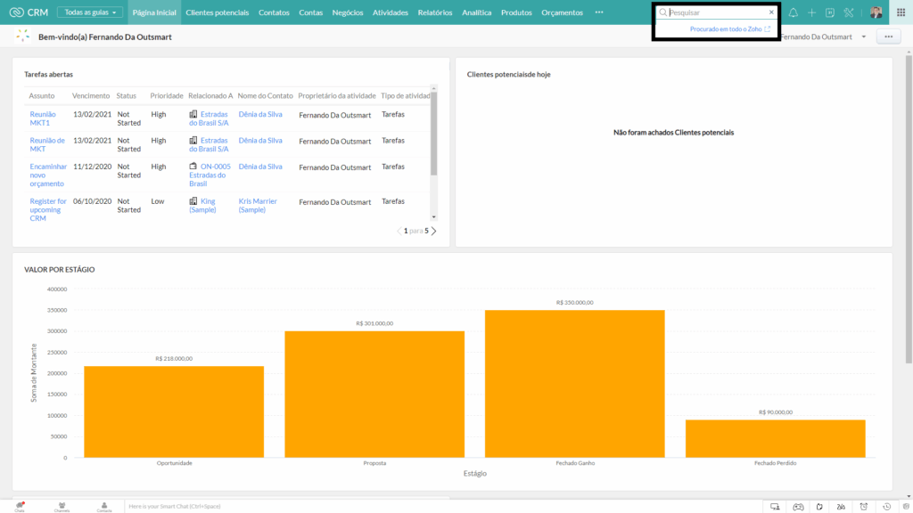Open Kris Marrier (Sample) contact link
Viewport: 913px width, 513px height.
point(258,206)
